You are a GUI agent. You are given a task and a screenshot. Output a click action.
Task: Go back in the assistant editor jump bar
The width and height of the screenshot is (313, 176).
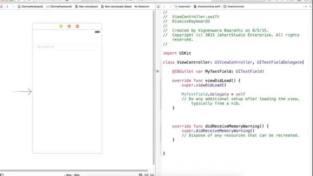tap(164, 6)
